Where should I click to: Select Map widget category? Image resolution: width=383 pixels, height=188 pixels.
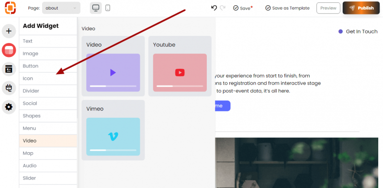click(x=48, y=153)
